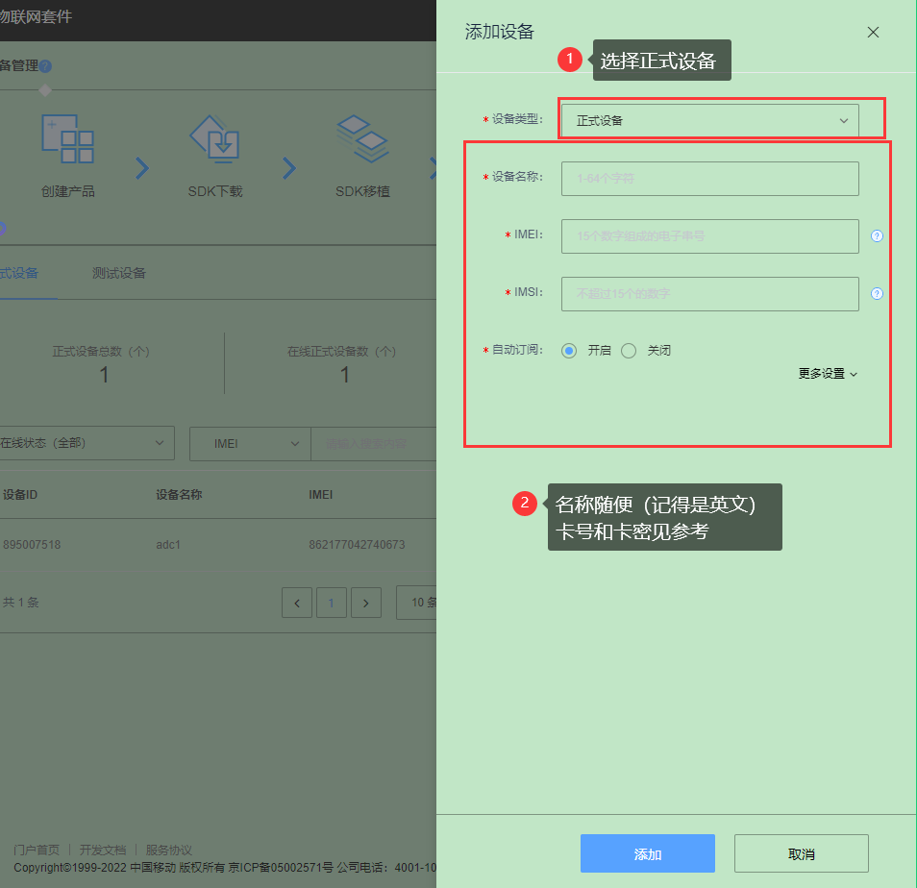The image size is (917, 888).
Task: Click the next-page arrow in pagination
Action: click(365, 603)
